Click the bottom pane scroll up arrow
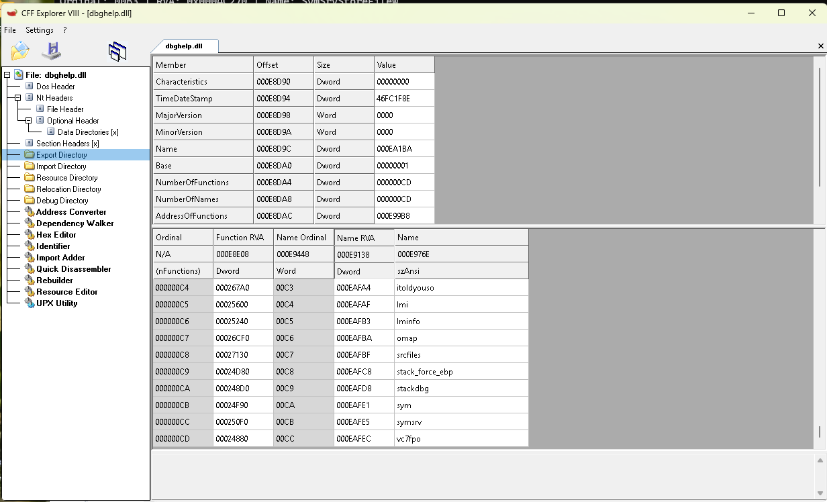Screen dimensions: 827x502 820,460
